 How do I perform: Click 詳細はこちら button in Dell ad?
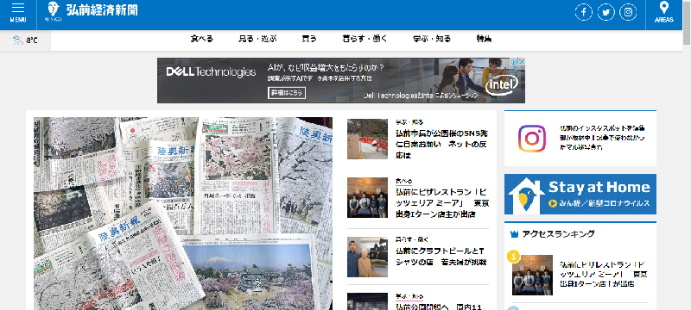point(287,93)
